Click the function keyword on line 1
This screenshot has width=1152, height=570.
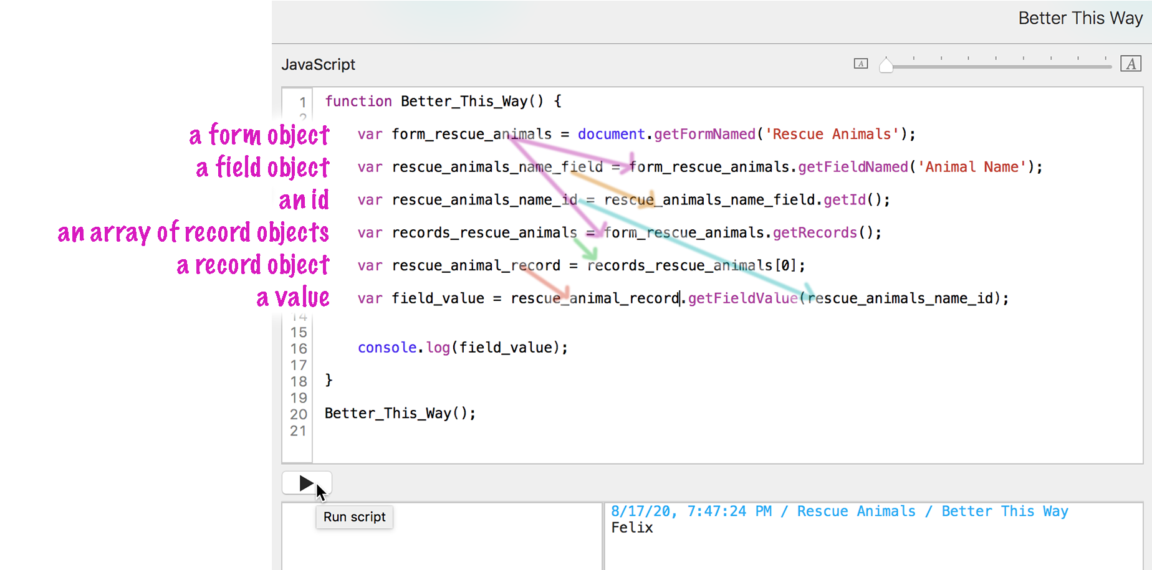pos(358,102)
